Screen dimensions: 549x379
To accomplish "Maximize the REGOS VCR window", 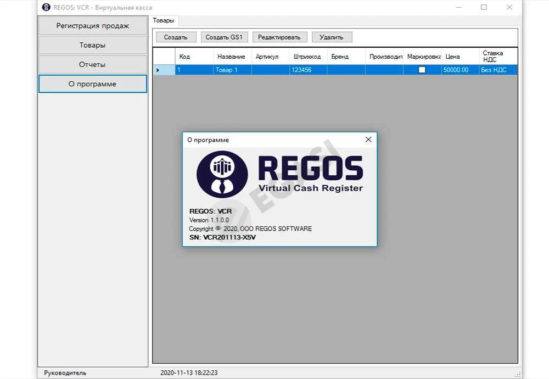I will pyautogui.click(x=484, y=7).
